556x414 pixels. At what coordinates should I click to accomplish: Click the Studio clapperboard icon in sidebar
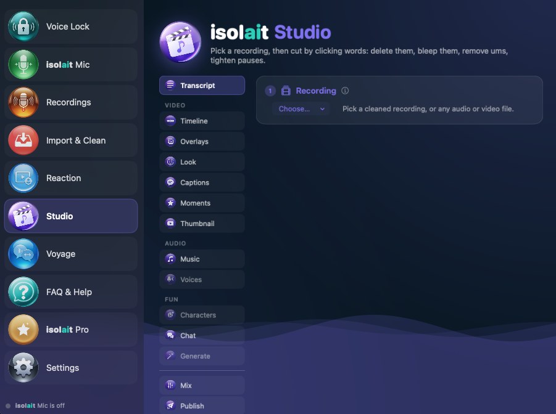click(23, 216)
